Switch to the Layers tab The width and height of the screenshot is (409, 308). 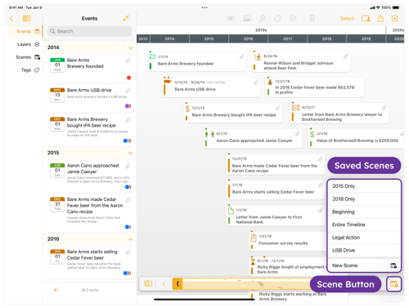coord(28,44)
